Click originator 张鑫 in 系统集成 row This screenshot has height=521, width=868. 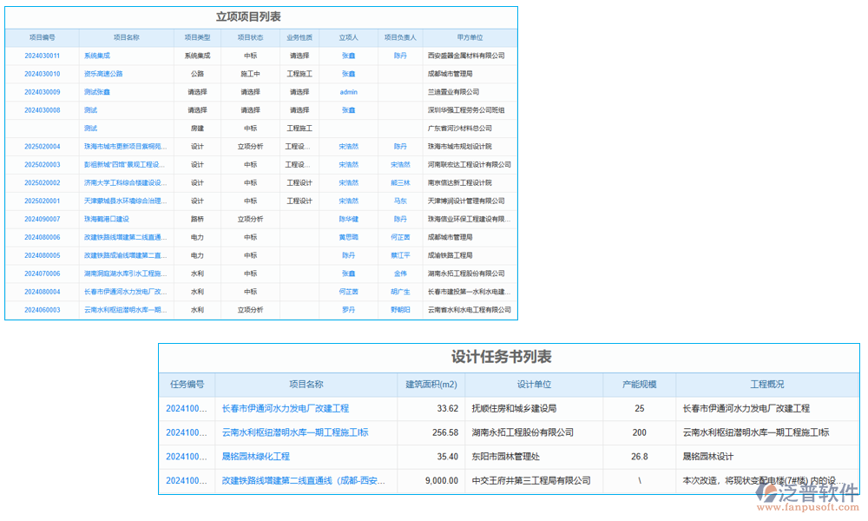click(347, 56)
